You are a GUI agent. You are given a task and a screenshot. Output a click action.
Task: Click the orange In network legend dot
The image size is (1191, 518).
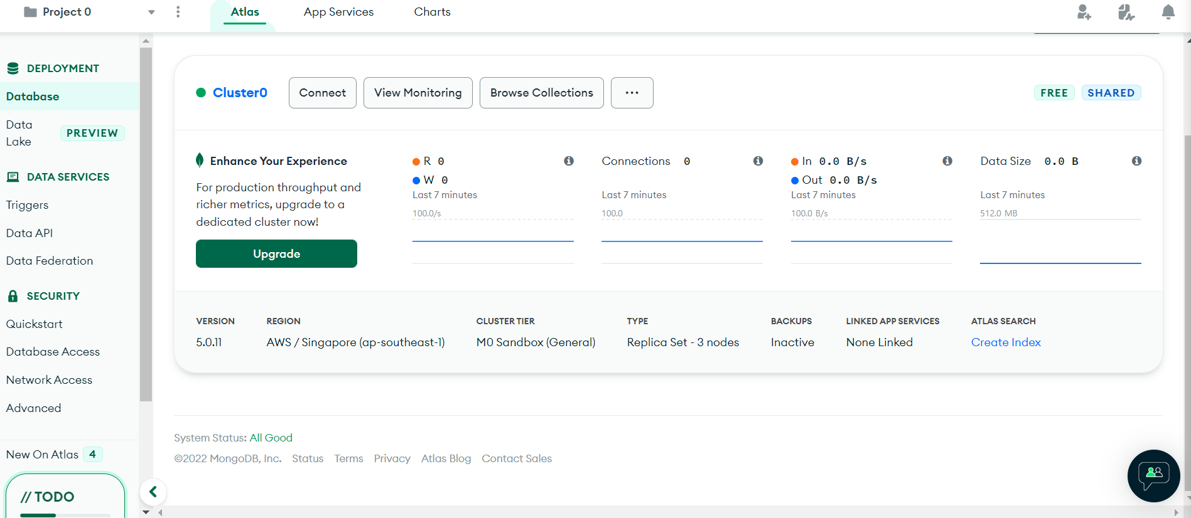click(795, 162)
